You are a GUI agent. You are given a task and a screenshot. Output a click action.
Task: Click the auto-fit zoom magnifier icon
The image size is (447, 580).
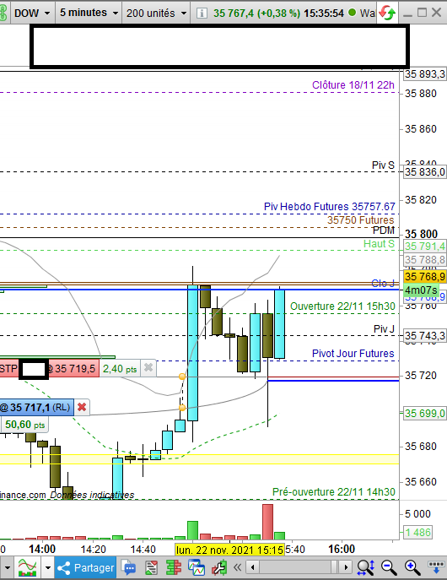[x=366, y=567]
